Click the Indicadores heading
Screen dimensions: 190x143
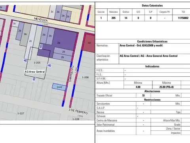tap(152, 66)
